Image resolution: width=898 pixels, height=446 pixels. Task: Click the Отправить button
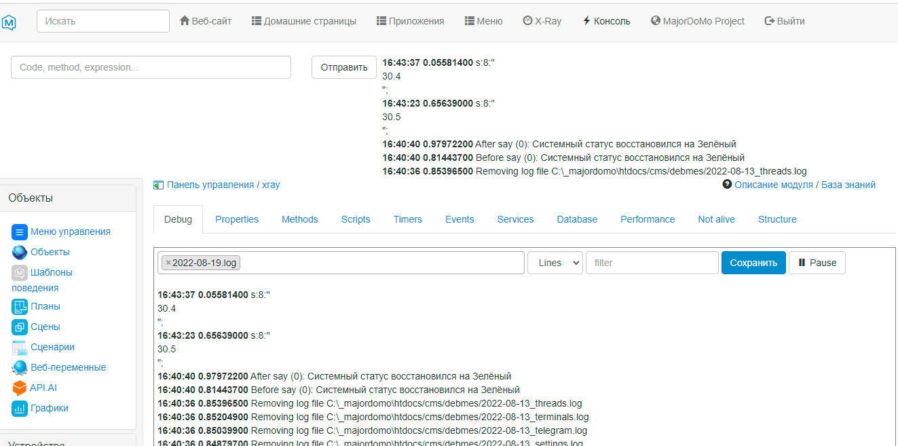click(344, 67)
